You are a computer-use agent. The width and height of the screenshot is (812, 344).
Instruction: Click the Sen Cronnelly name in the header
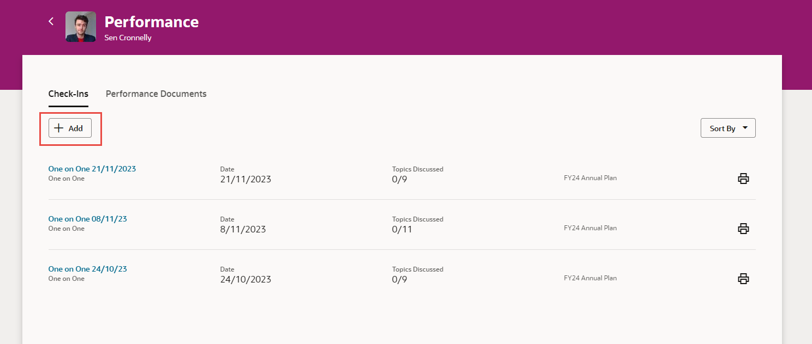point(127,38)
